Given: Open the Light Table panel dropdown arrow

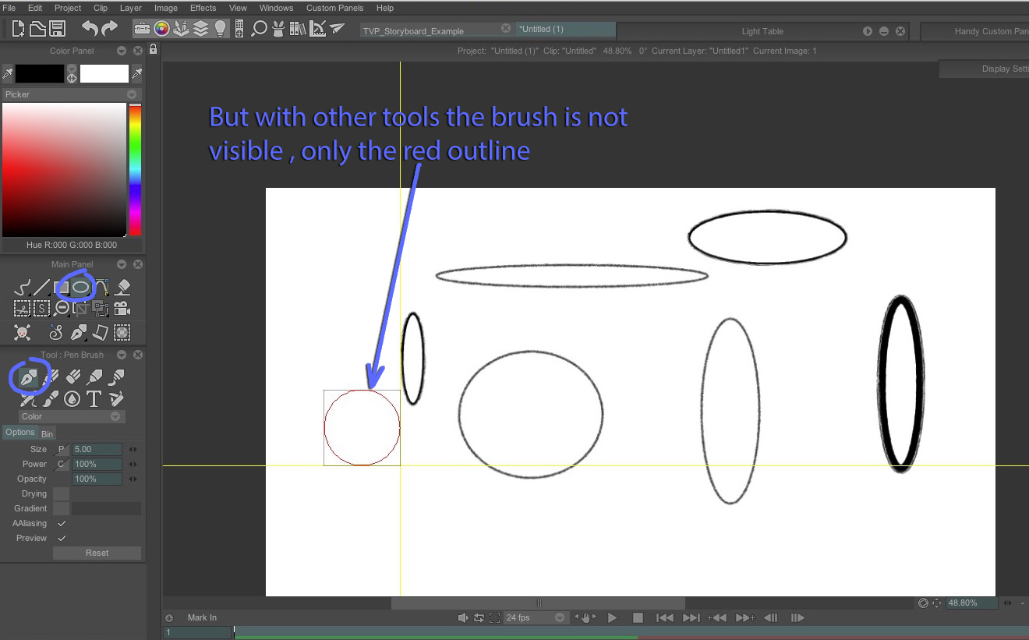Looking at the screenshot, I should click(x=868, y=31).
